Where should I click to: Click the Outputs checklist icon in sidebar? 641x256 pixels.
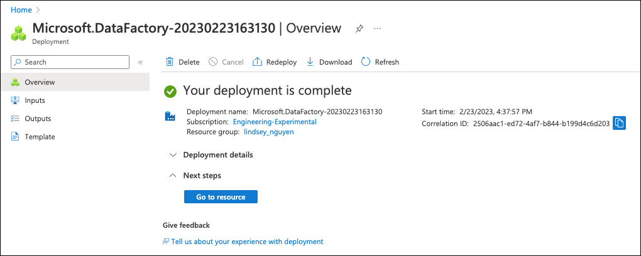(x=15, y=119)
